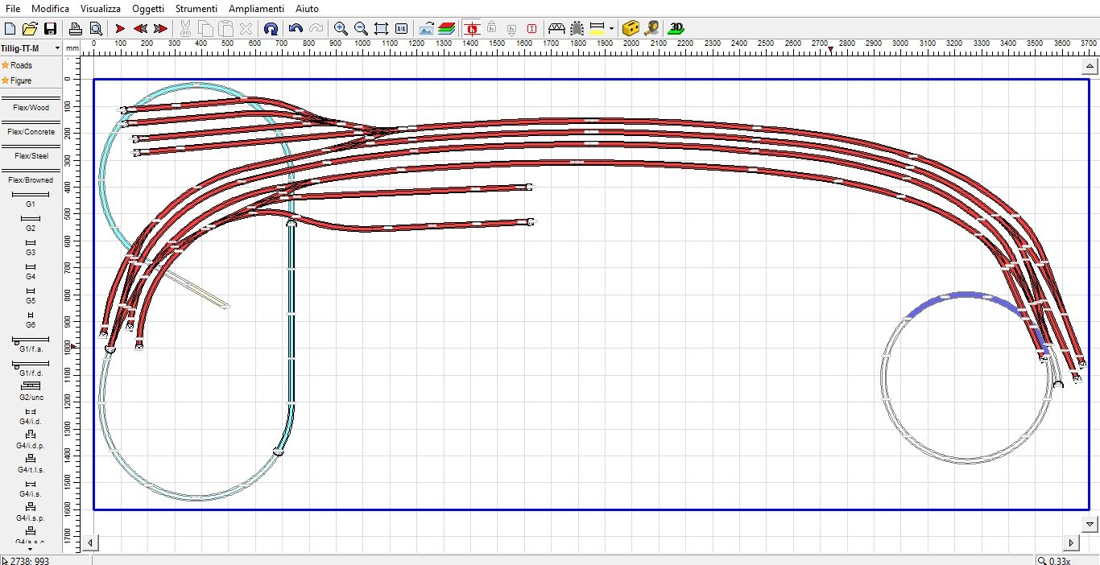Click the Save file floppy disk icon
This screenshot has width=1100, height=565.
tap(50, 28)
